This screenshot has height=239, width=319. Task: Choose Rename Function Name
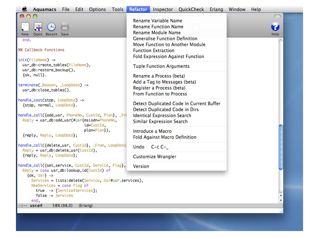(x=176, y=27)
